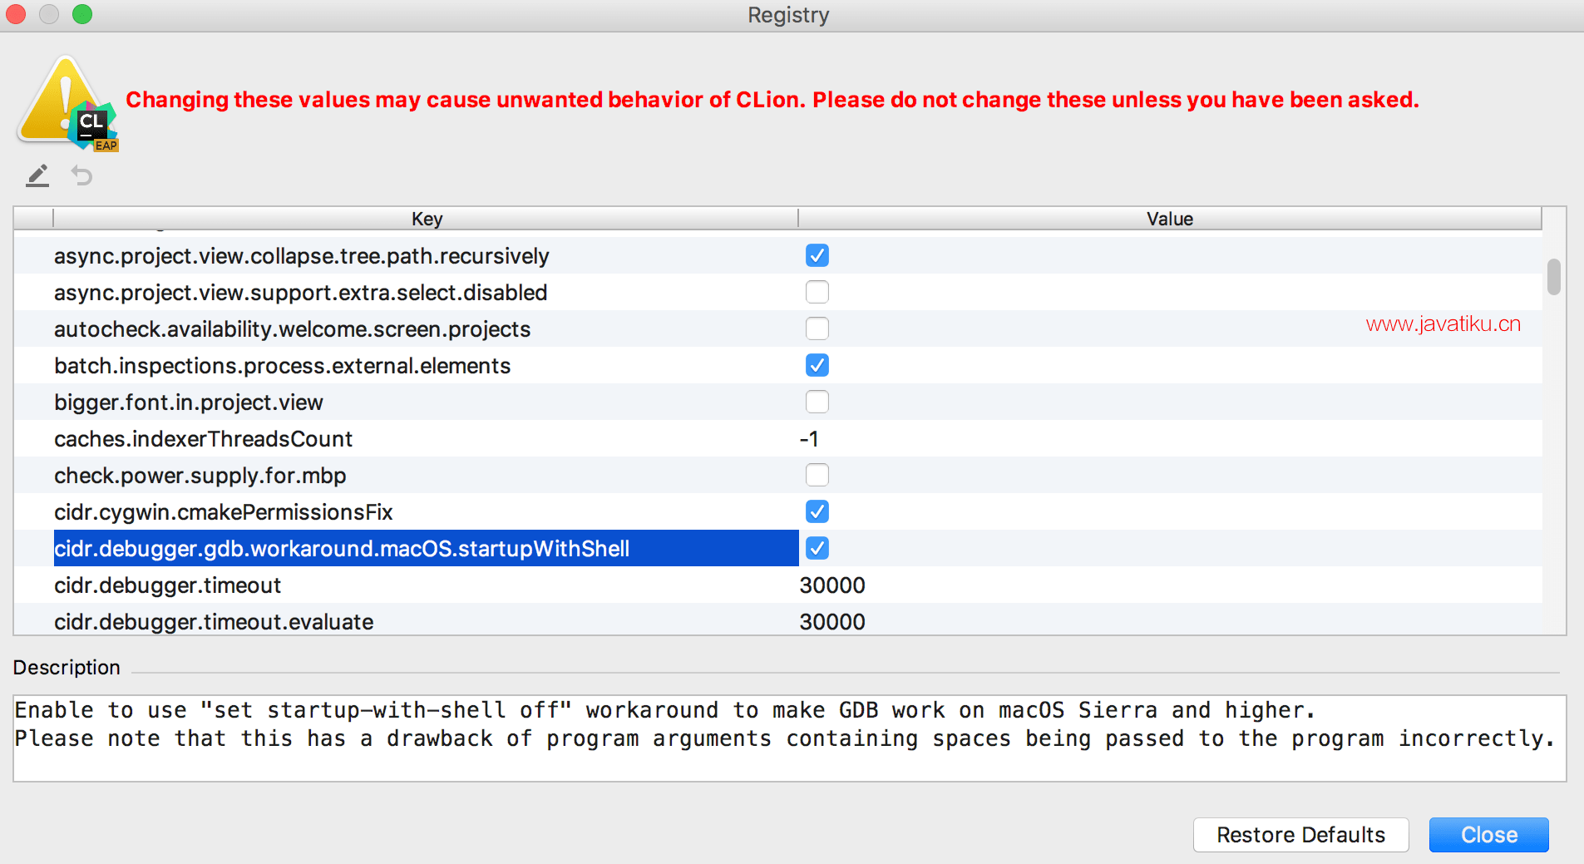Click the Value column header

click(x=1169, y=219)
